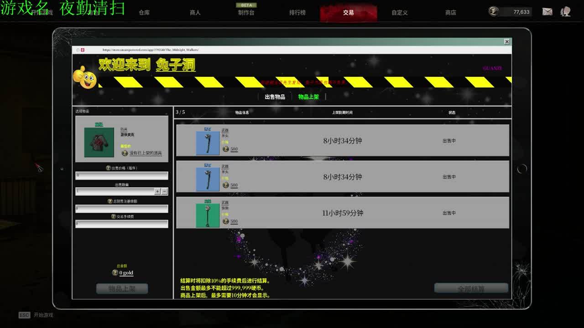This screenshot has height=328, width=584.
Task: Click the player profile avatar icon
Action: [x=566, y=12]
